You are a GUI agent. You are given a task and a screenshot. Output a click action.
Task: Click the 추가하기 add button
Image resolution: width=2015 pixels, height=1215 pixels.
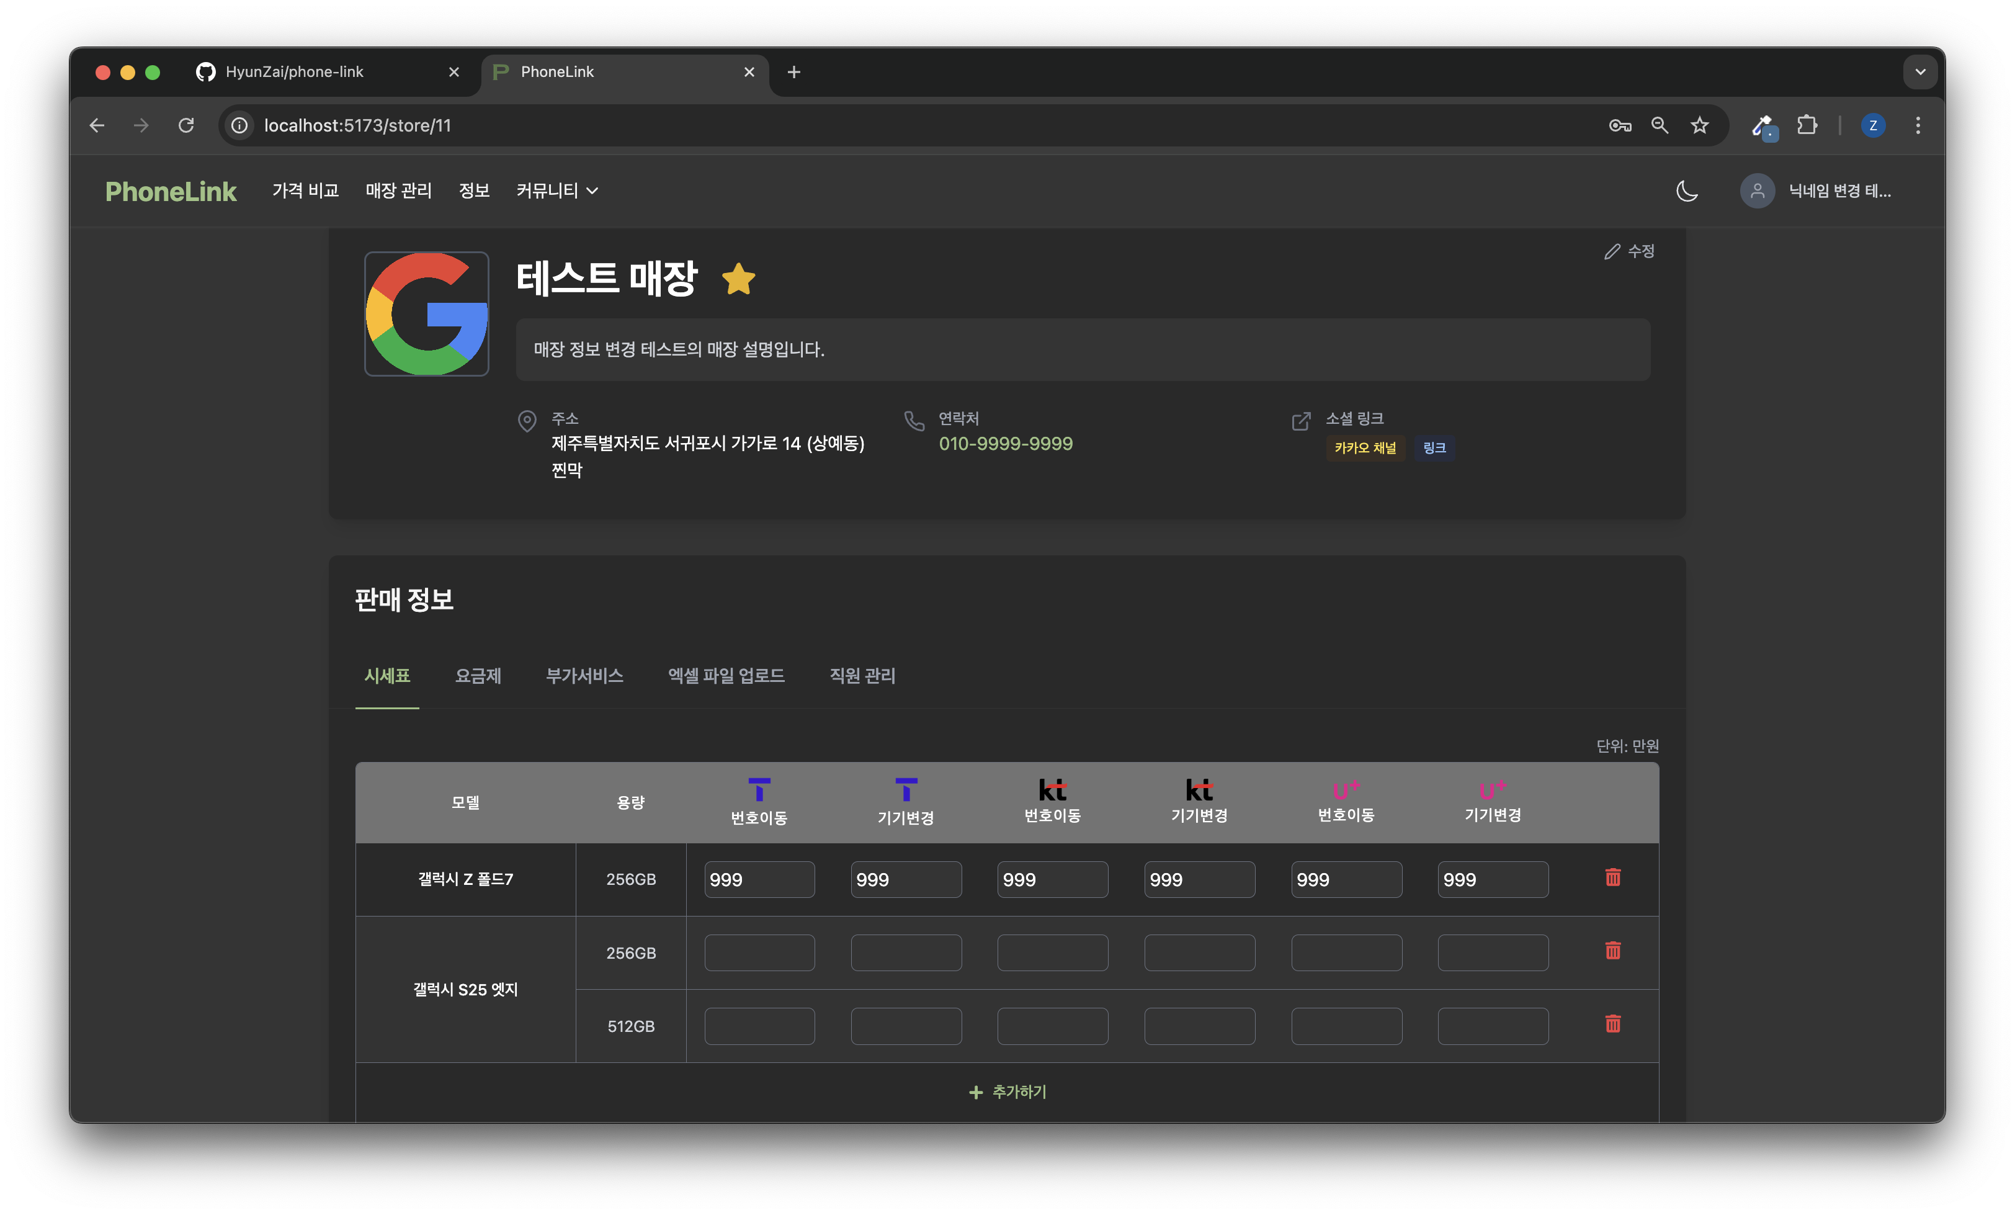point(1007,1092)
